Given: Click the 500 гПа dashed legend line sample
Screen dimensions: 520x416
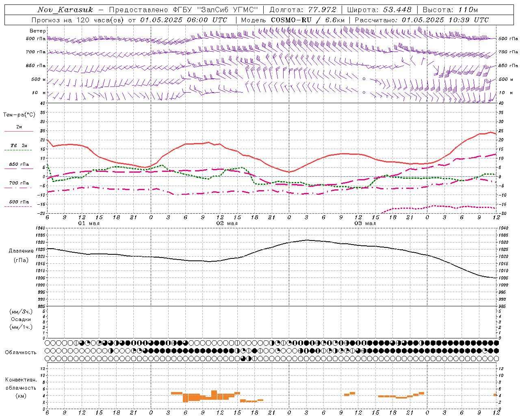Looking at the screenshot, I should pyautogui.click(x=19, y=206).
